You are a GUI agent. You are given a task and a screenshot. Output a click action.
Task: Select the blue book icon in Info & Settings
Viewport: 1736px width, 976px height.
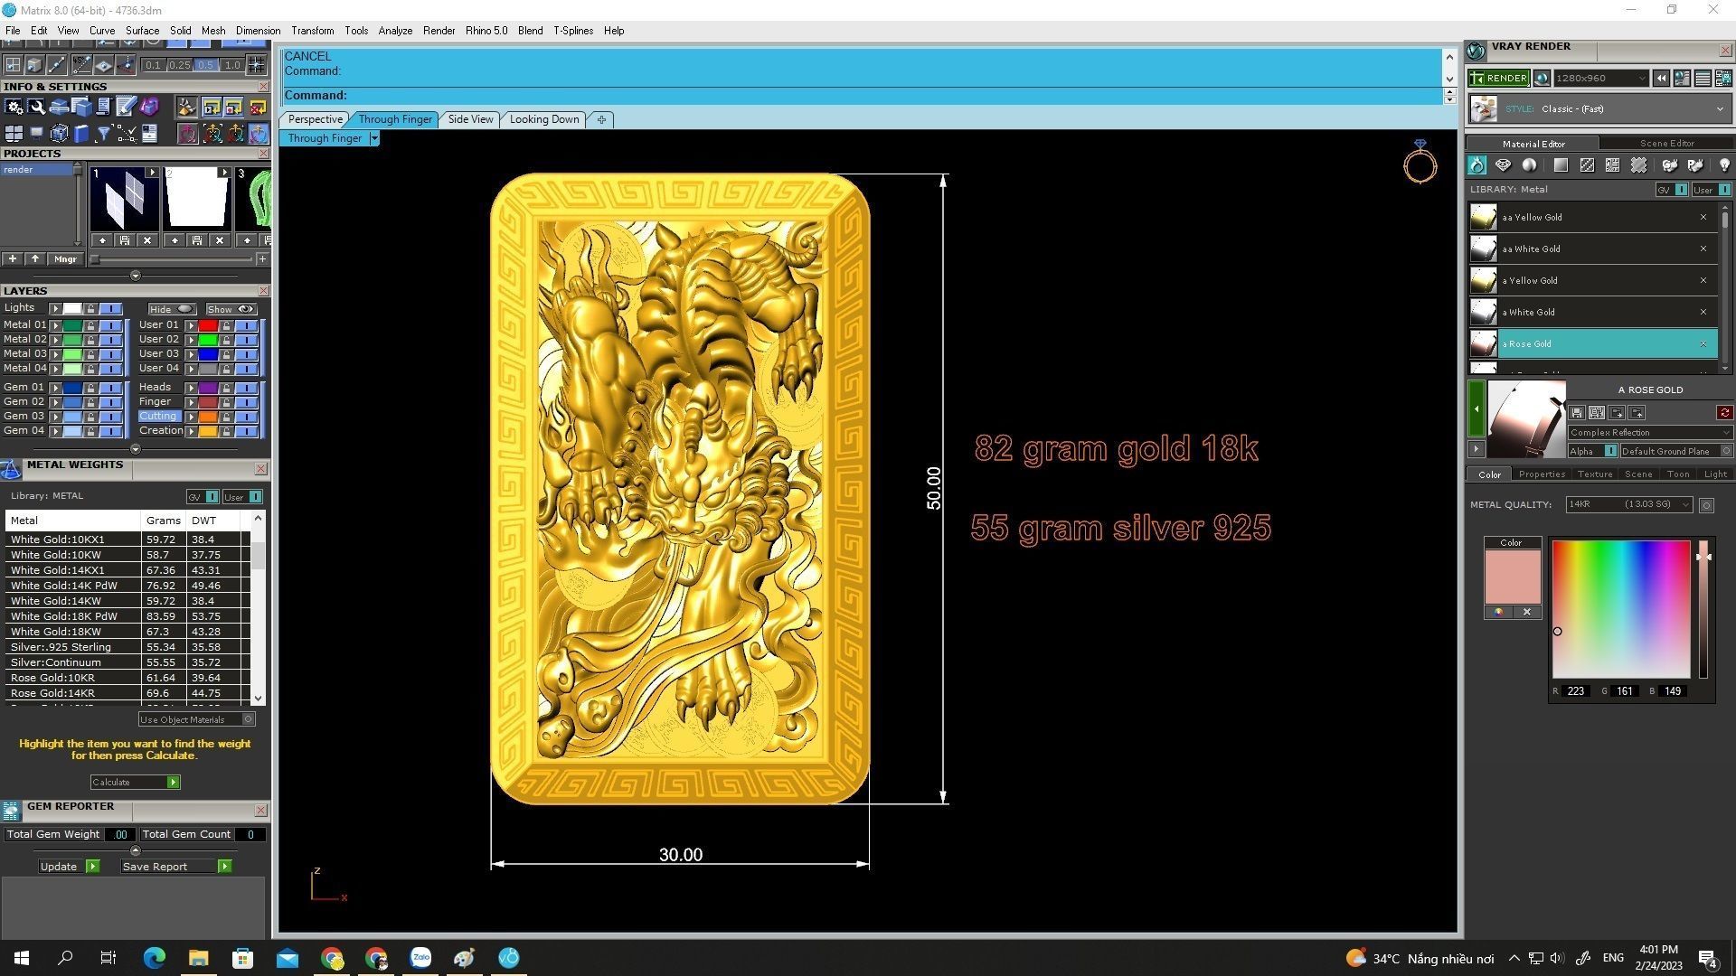[81, 134]
